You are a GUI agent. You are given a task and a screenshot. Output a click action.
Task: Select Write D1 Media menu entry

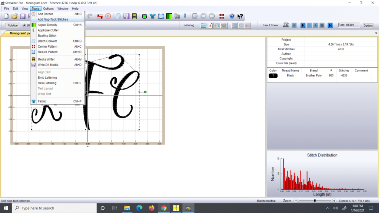[x=57, y=65]
